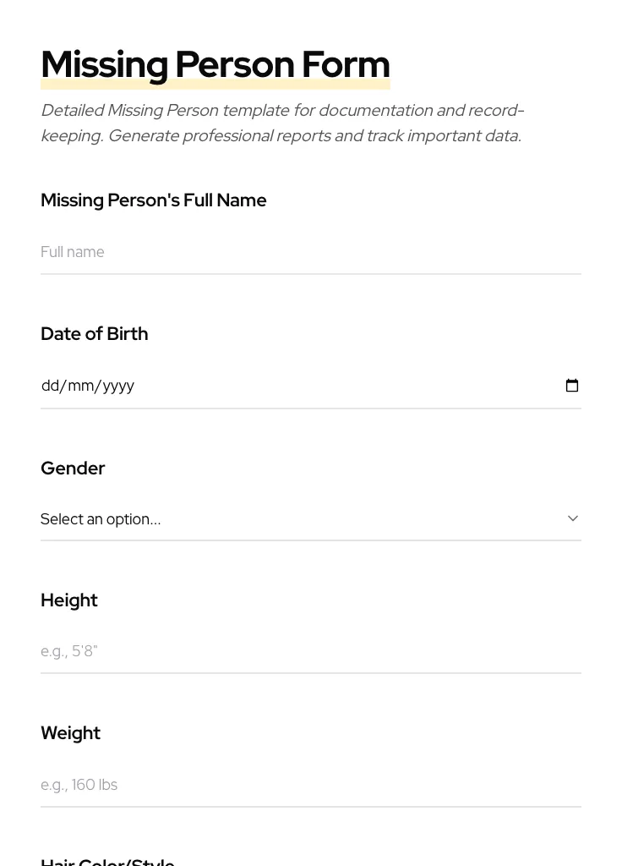Click the highlighted Missing Person Form title
This screenshot has width=622, height=866.
tap(216, 64)
